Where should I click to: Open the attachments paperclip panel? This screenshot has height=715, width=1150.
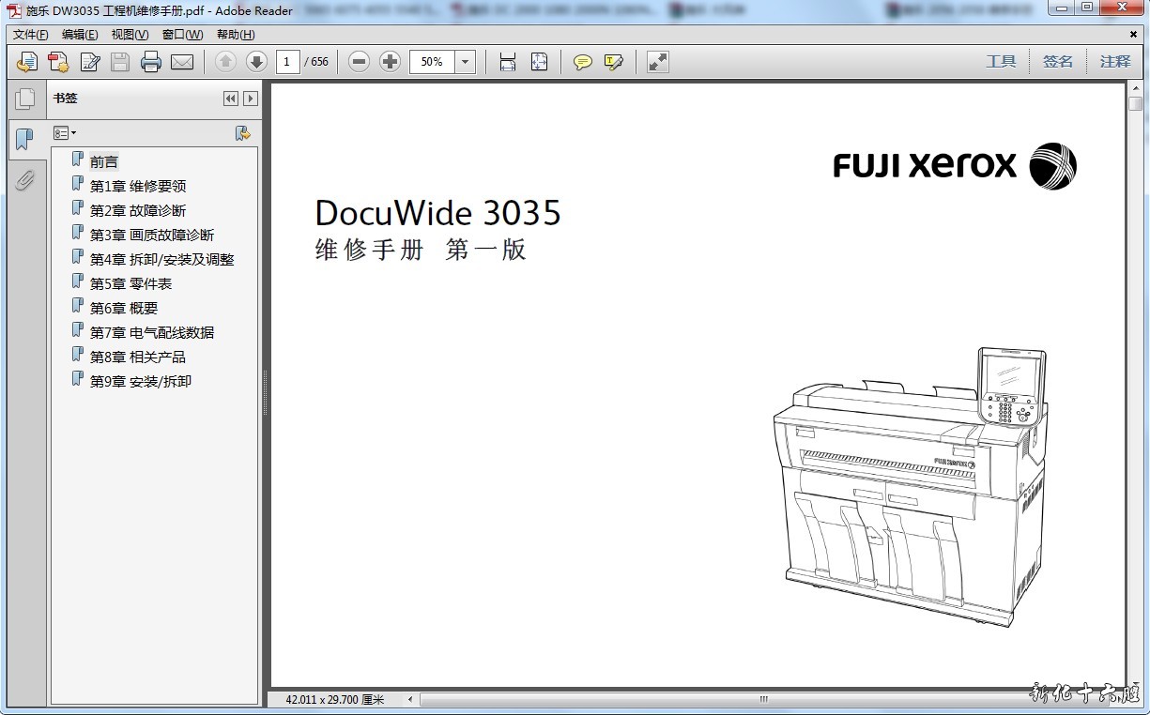[24, 180]
